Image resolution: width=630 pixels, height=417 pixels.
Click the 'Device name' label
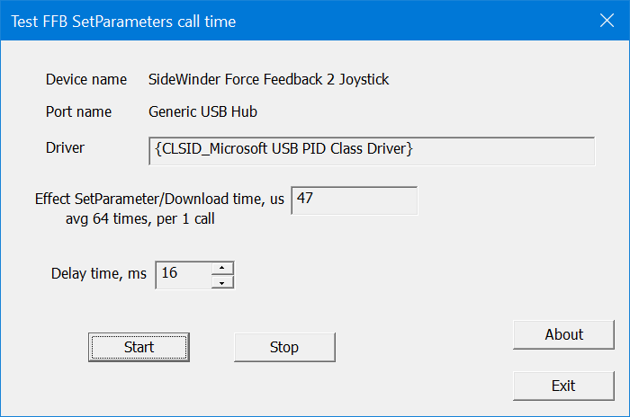tap(86, 79)
